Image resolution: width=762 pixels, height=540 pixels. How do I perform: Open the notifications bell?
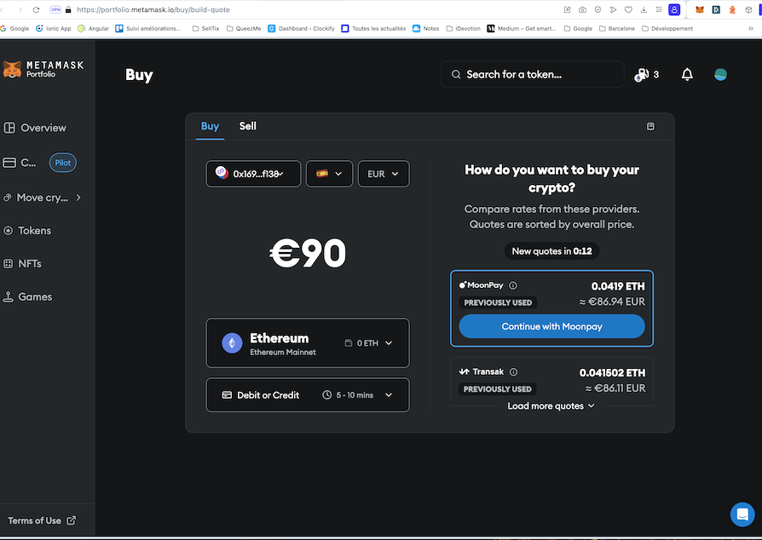[x=687, y=75]
